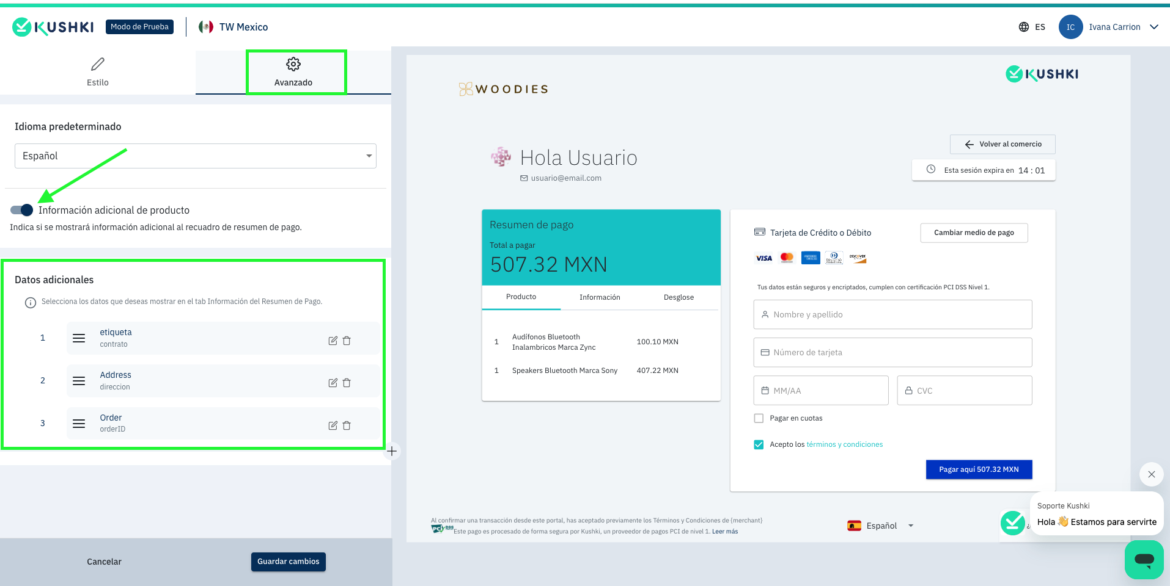Grab the drag handle for etiqueta row
This screenshot has width=1170, height=586.
[79, 338]
